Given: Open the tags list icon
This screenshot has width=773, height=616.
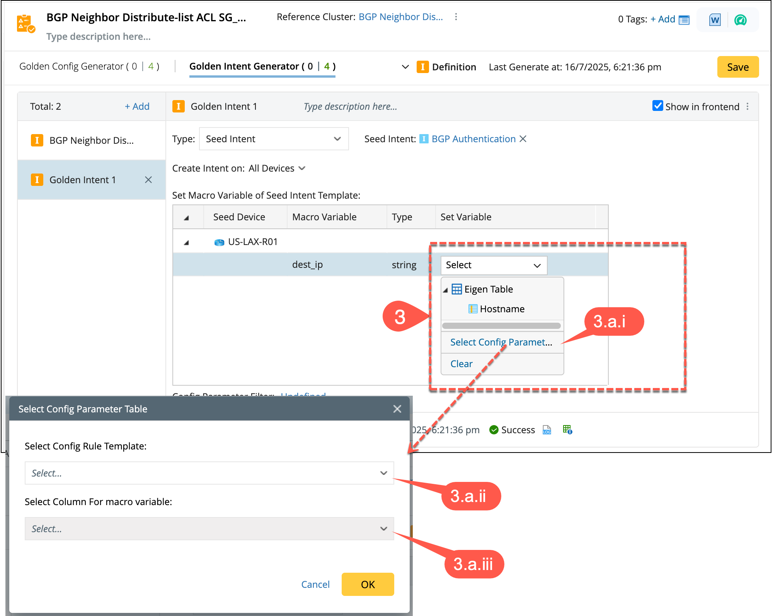Looking at the screenshot, I should coord(684,20).
